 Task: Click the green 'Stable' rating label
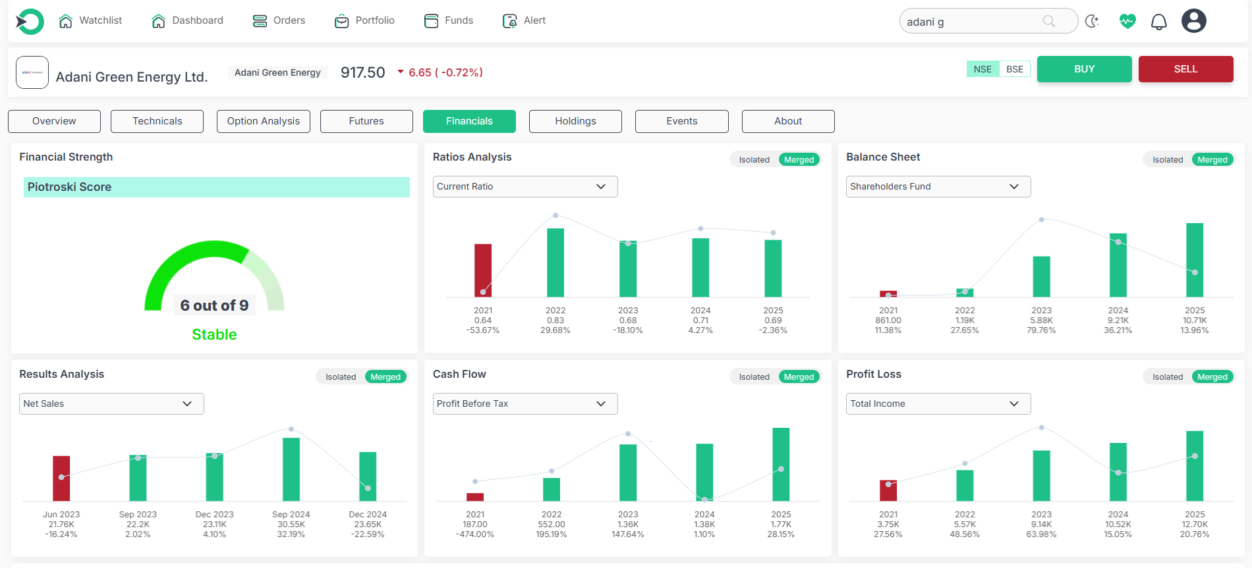tap(214, 334)
